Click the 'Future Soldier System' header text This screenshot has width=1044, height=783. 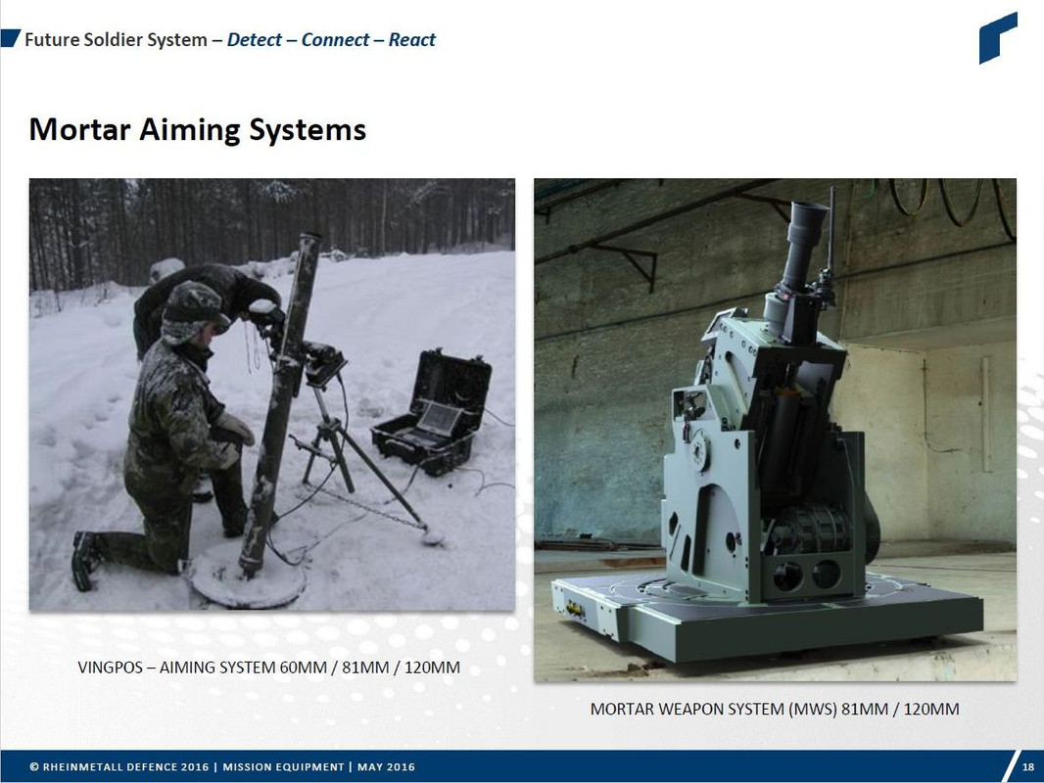pyautogui.click(x=116, y=40)
